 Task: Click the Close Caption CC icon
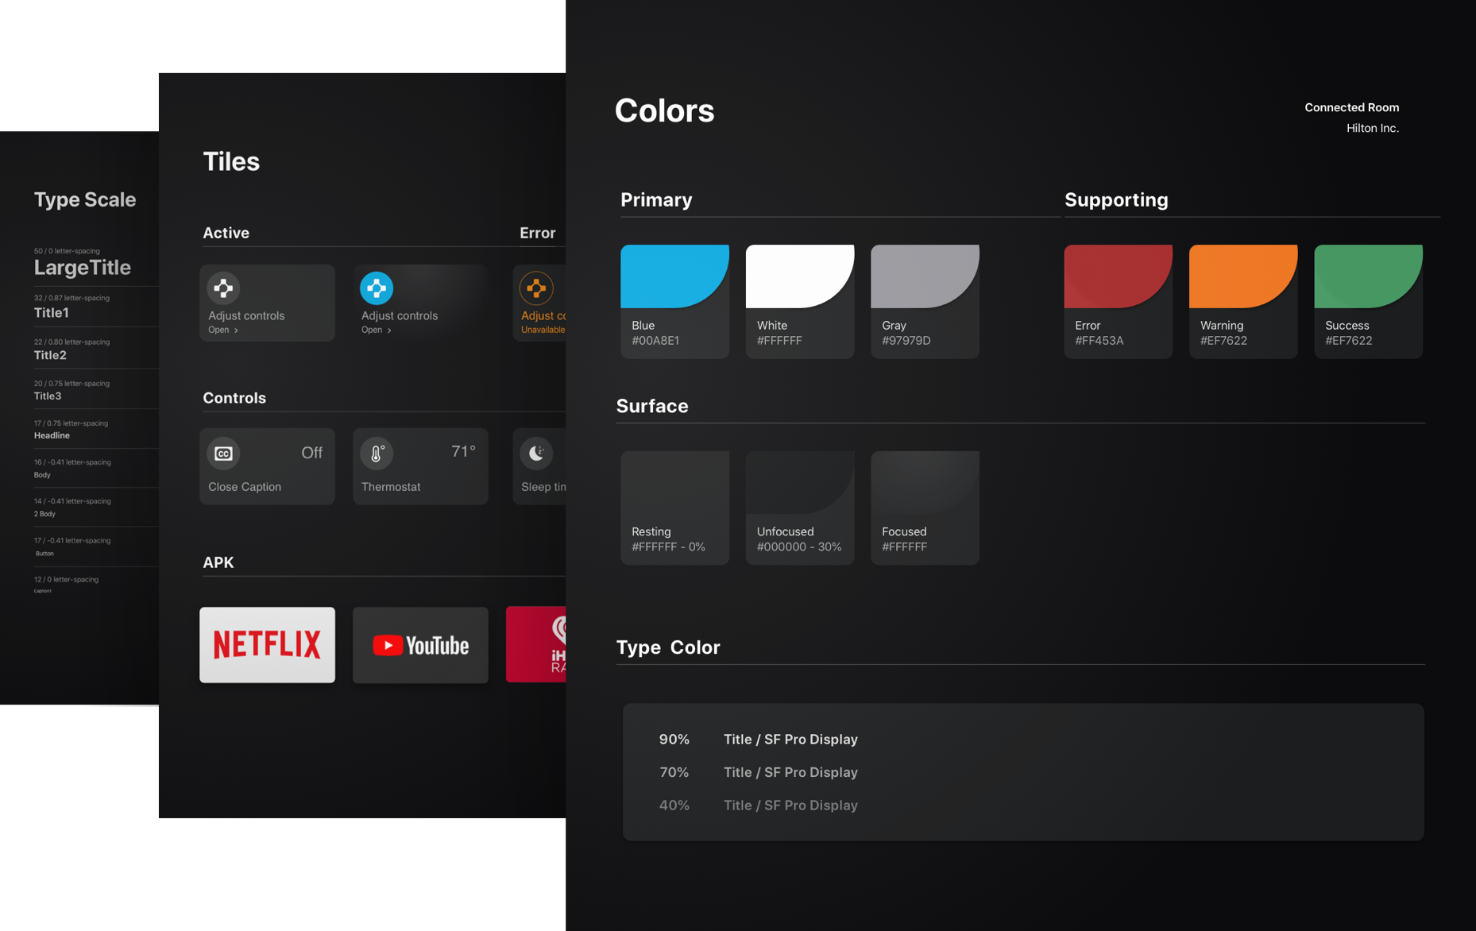pyautogui.click(x=223, y=453)
